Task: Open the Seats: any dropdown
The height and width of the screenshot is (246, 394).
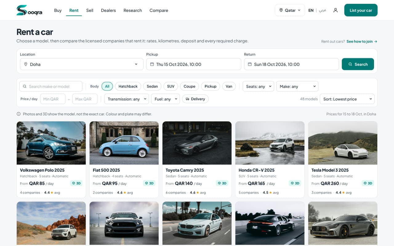Action: click(x=259, y=86)
